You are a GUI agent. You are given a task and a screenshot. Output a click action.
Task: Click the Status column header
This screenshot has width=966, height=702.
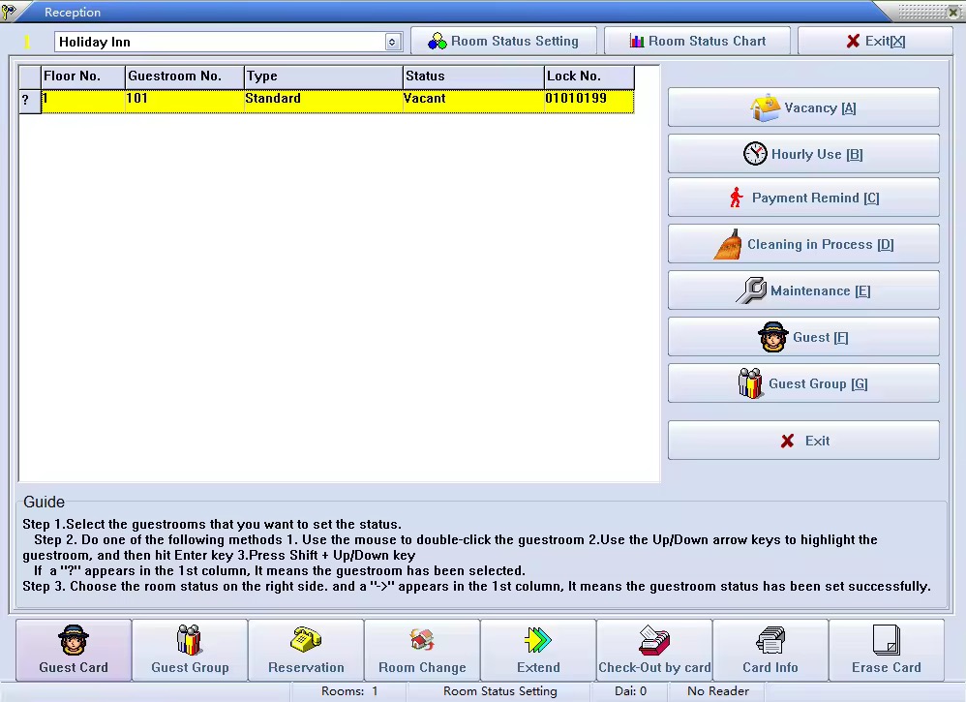[472, 76]
